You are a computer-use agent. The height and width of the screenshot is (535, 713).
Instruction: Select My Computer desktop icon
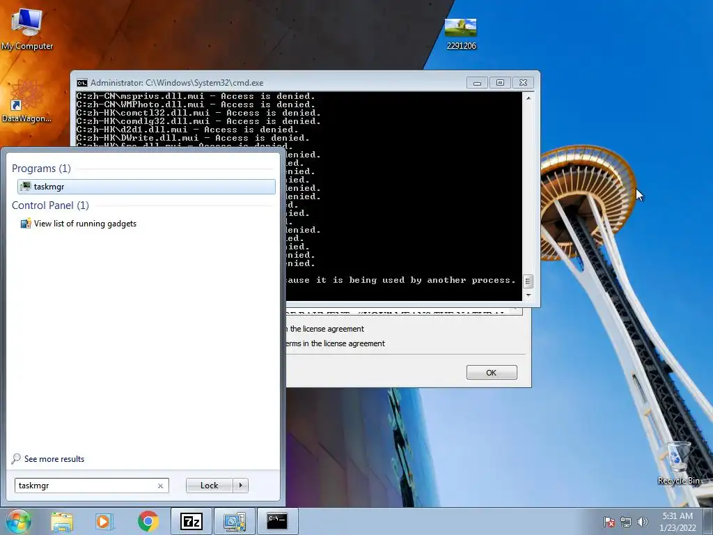click(27, 29)
